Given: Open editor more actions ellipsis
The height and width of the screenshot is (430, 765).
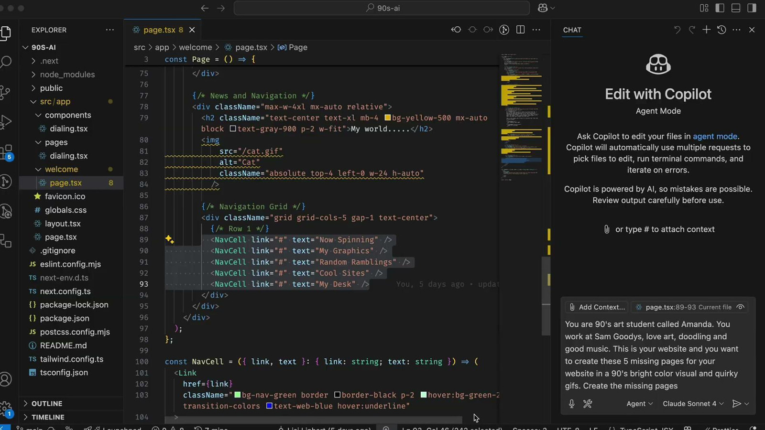Looking at the screenshot, I should (x=536, y=30).
